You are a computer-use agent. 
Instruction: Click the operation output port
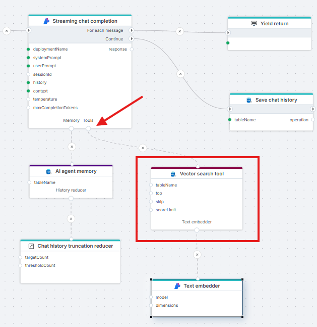coord(312,120)
